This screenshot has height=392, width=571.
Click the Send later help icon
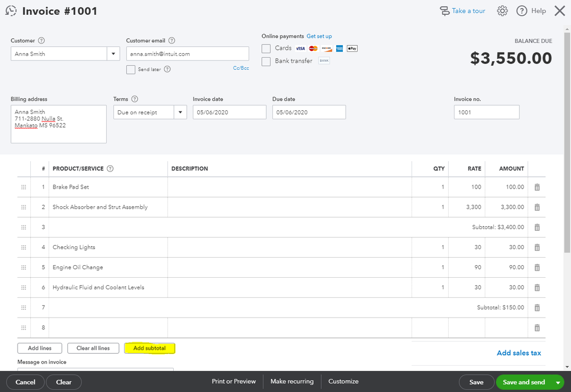167,69
